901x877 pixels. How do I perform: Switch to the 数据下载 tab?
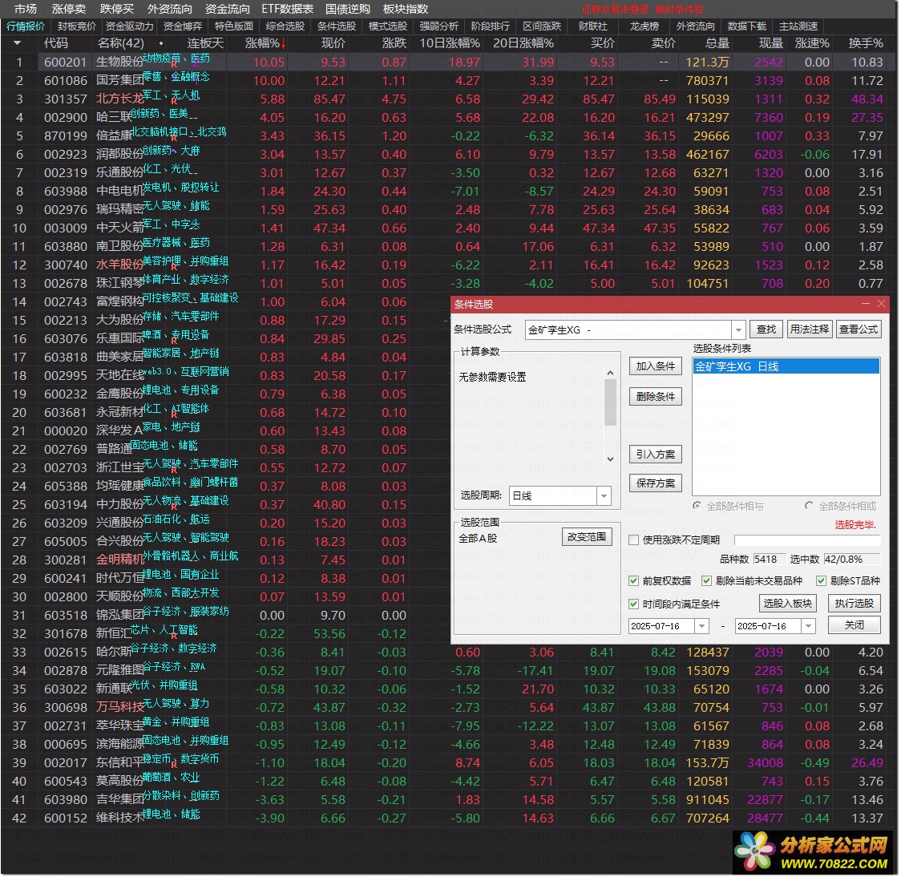click(747, 26)
